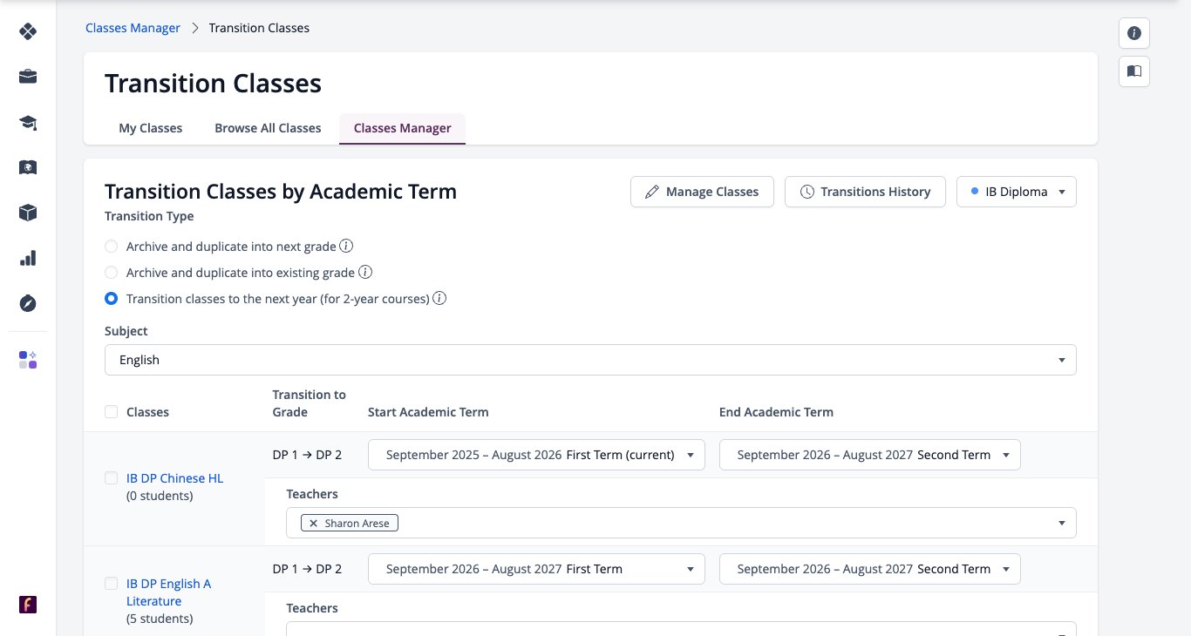Open End Academic Term dropdown for Chinese HL
Viewport: 1191px width, 636px height.
point(869,455)
